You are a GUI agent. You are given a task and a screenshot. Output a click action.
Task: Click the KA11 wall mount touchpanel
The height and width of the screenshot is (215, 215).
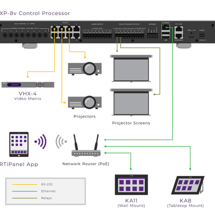[x=131, y=184]
